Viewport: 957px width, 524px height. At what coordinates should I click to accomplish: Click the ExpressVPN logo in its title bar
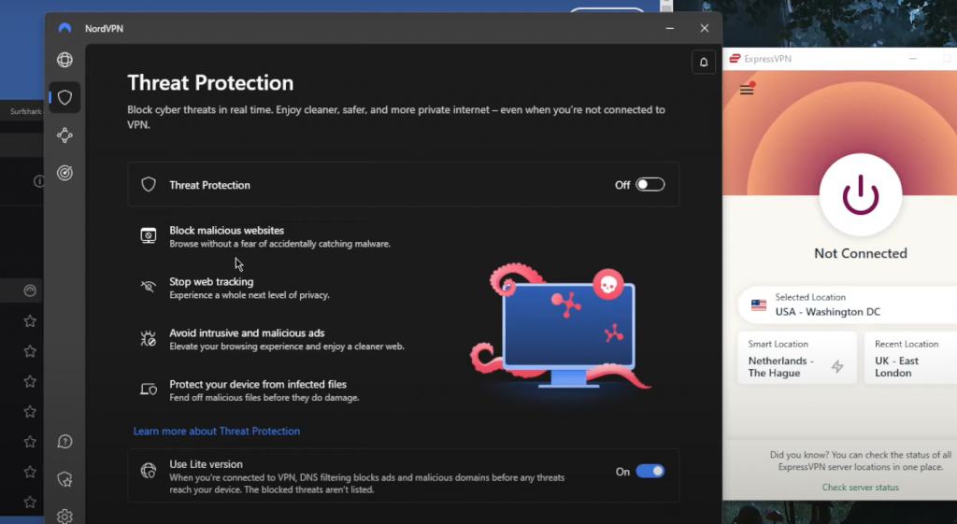click(x=735, y=59)
